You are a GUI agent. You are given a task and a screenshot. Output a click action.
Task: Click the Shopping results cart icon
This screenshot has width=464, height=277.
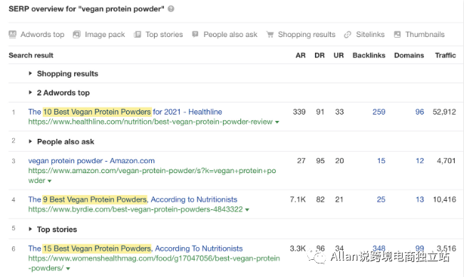tap(270, 34)
